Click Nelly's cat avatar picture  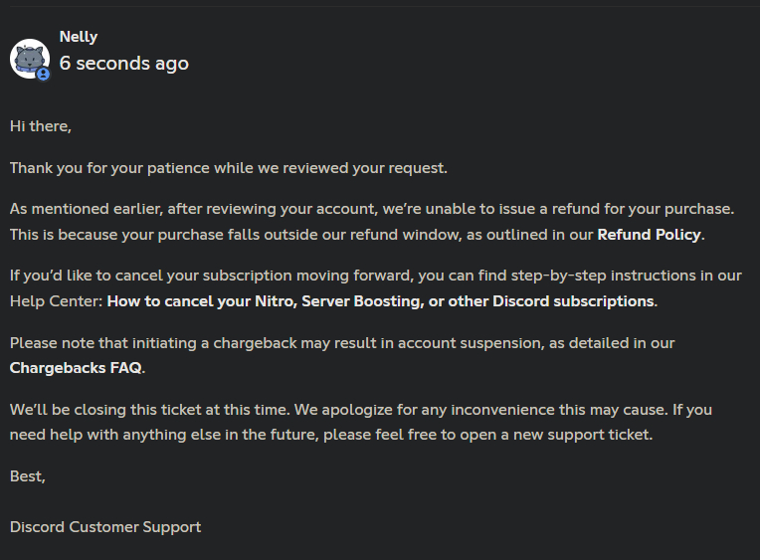[x=29, y=59]
